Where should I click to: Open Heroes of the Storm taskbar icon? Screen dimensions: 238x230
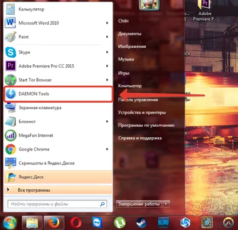pyautogui.click(x=185, y=223)
